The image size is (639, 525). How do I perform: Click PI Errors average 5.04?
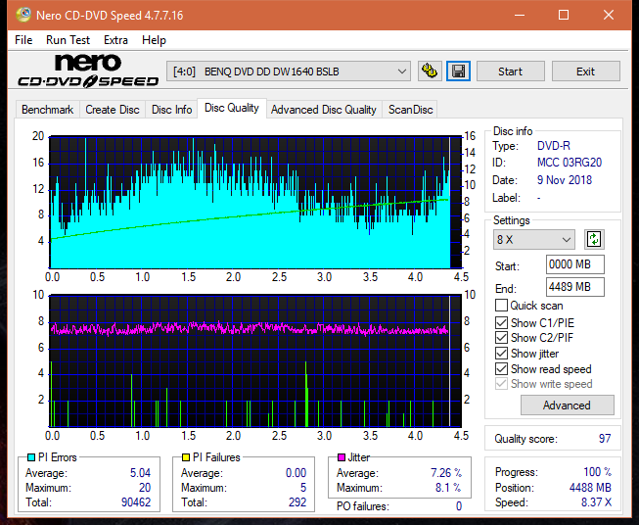(x=140, y=473)
